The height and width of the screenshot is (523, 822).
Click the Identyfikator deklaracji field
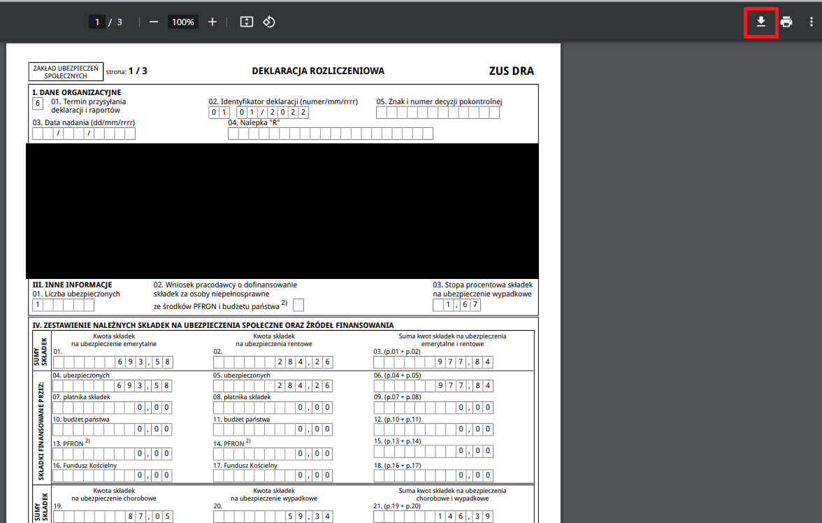[259, 113]
